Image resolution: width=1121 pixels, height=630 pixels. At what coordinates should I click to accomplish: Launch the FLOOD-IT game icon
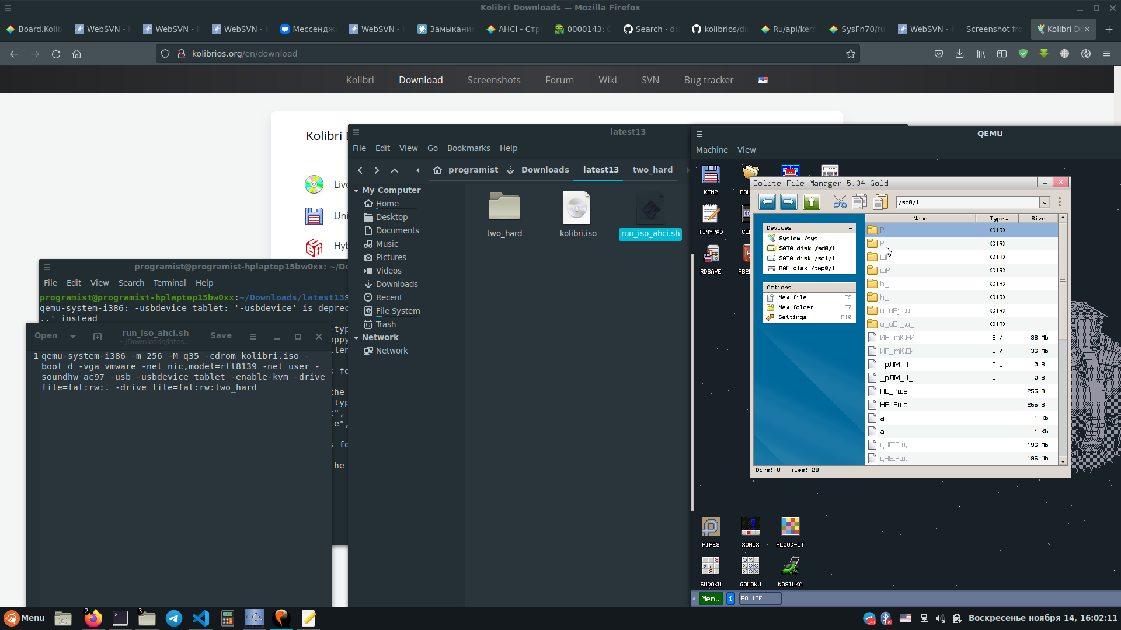click(x=790, y=527)
